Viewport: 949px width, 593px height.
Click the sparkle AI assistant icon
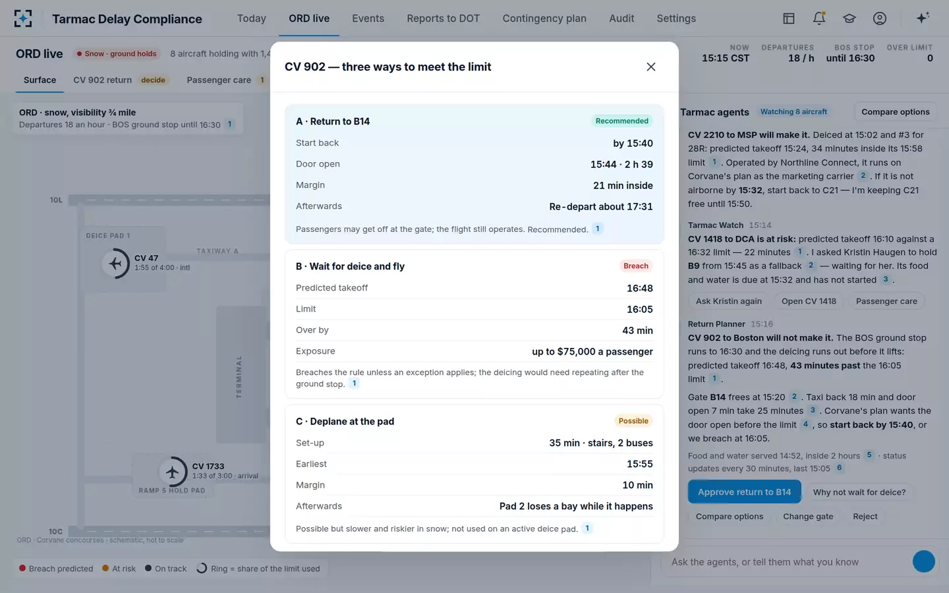coord(923,18)
